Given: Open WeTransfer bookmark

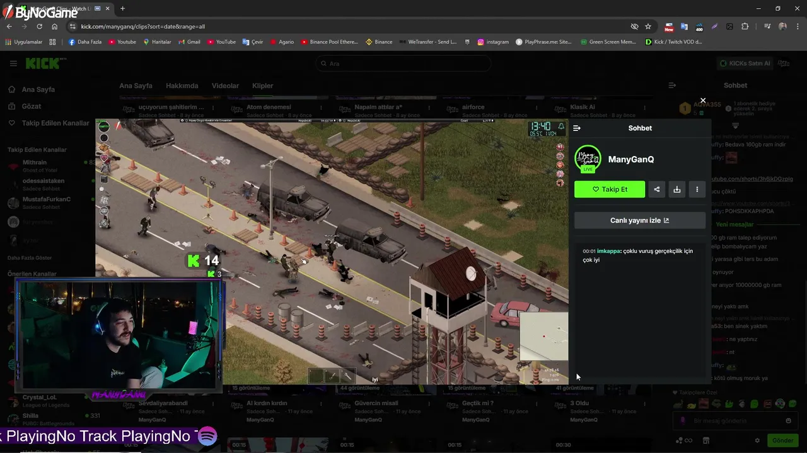Looking at the screenshot, I should click(x=428, y=42).
